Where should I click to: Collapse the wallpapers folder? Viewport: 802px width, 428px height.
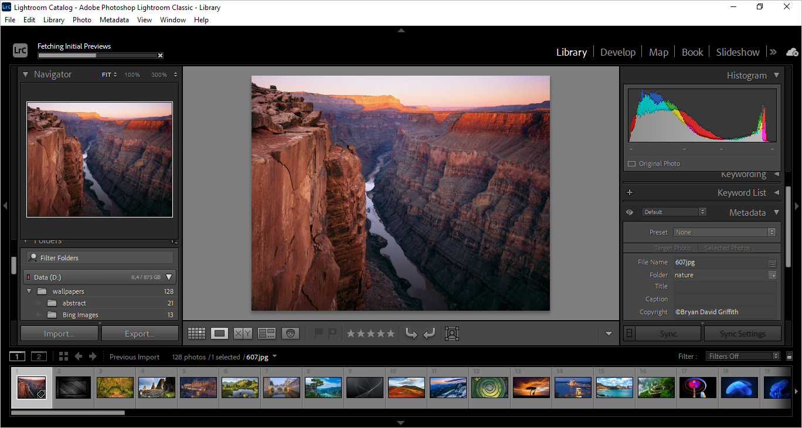point(29,291)
